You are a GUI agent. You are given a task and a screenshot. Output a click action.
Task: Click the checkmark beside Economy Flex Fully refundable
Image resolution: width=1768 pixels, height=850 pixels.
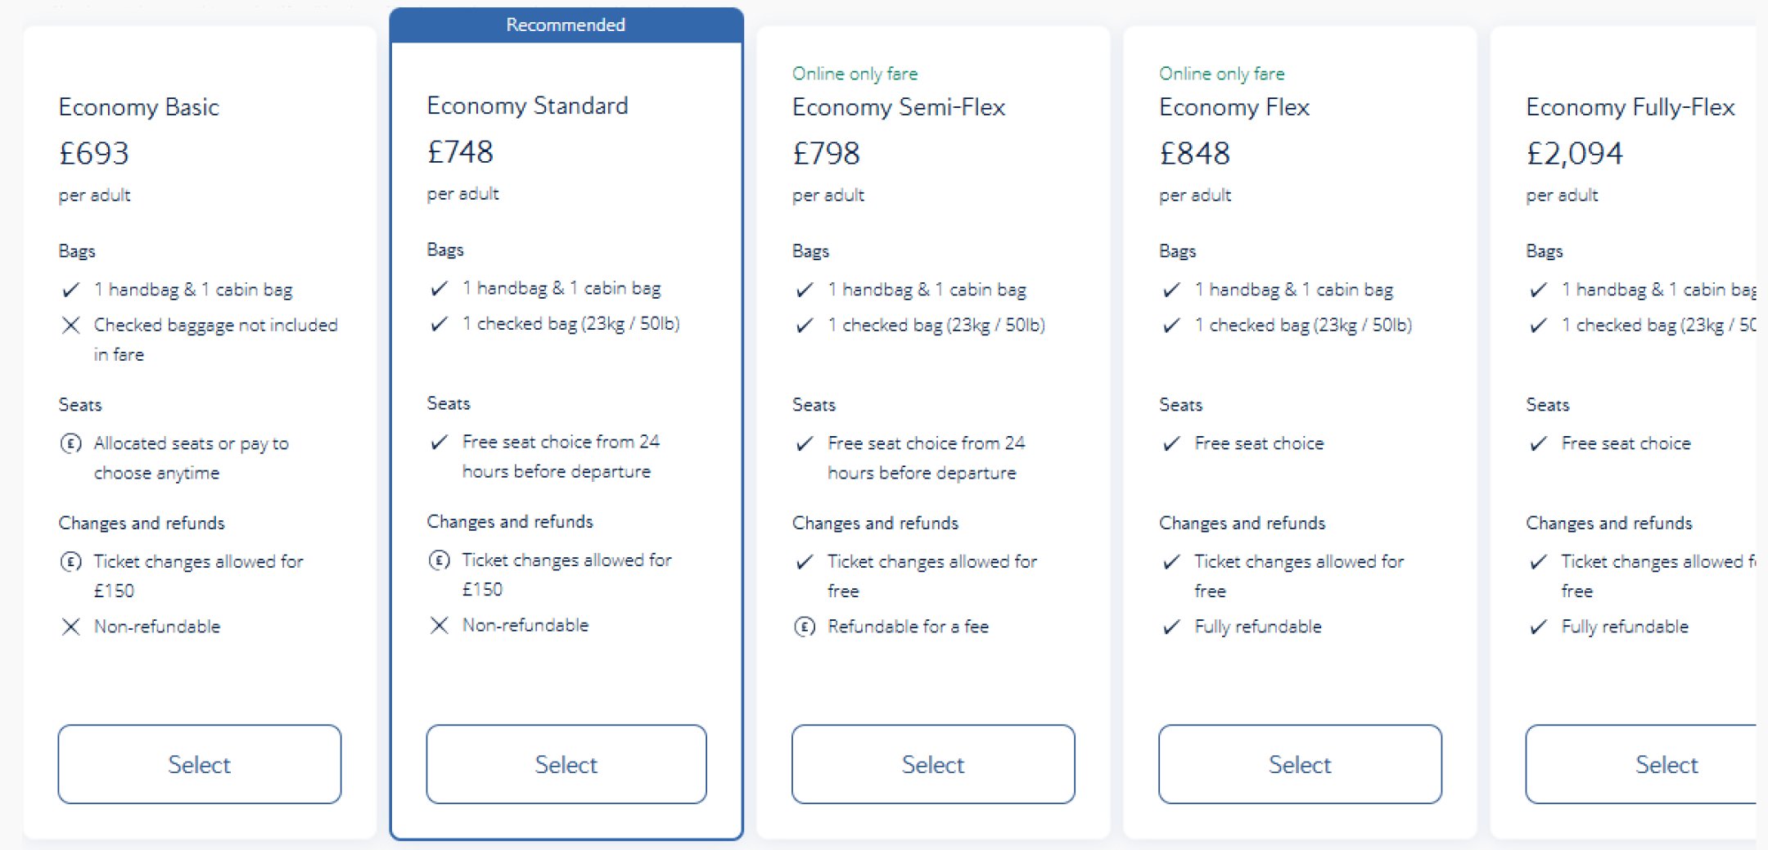point(1170,627)
